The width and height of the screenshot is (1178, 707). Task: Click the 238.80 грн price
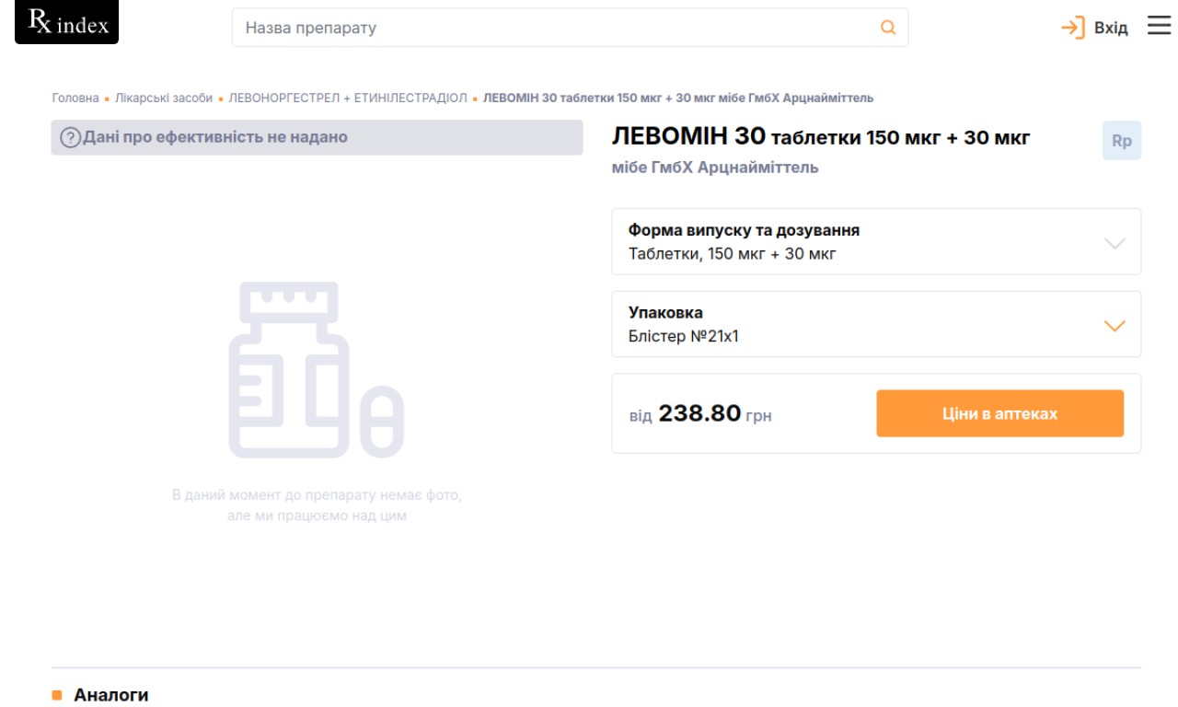click(715, 414)
